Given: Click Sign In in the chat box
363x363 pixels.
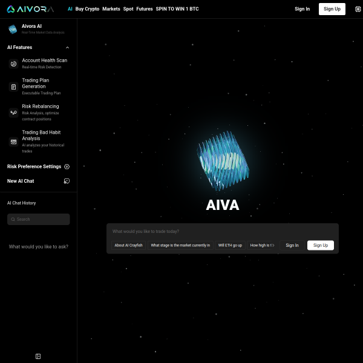Looking at the screenshot, I should (292, 246).
